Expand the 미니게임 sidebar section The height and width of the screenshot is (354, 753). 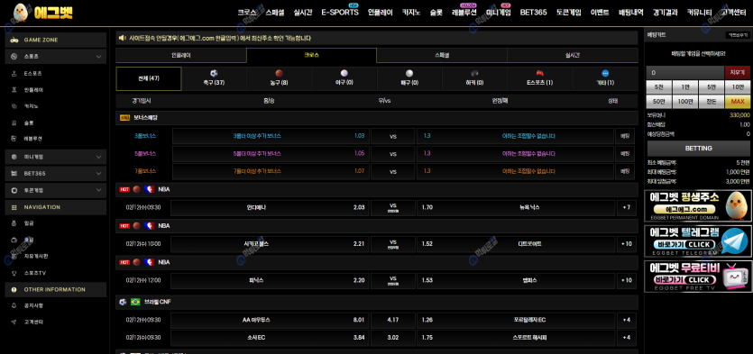(x=56, y=157)
